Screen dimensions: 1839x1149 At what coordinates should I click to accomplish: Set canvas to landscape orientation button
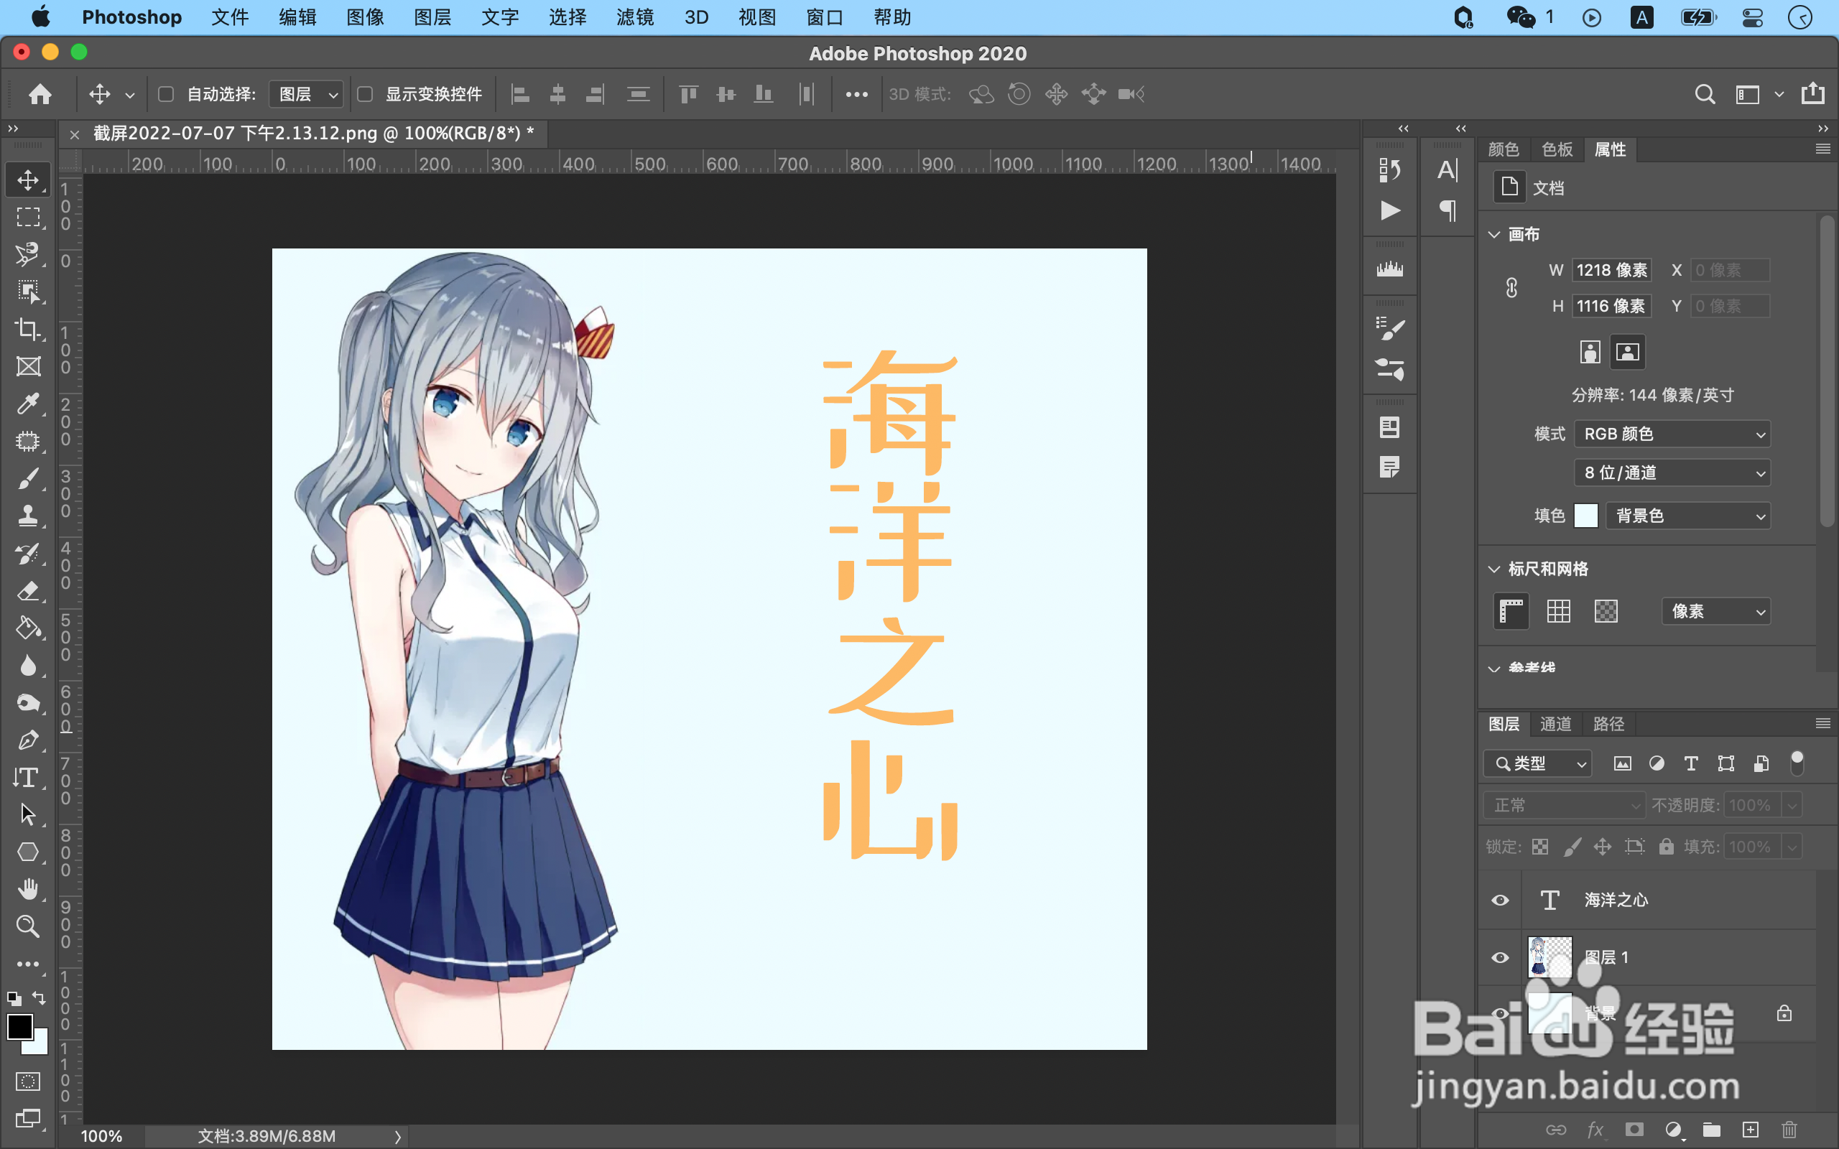click(1627, 352)
